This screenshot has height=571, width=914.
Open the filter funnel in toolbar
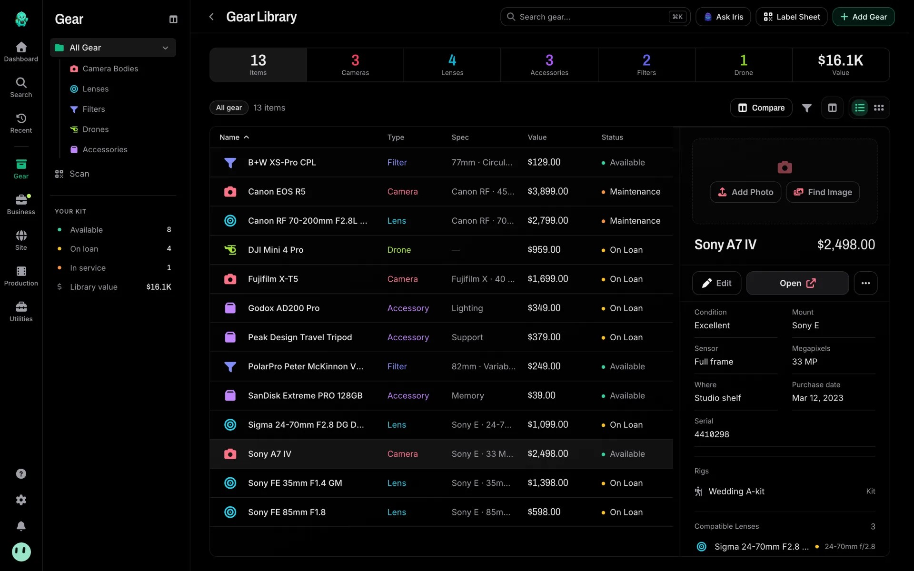806,108
